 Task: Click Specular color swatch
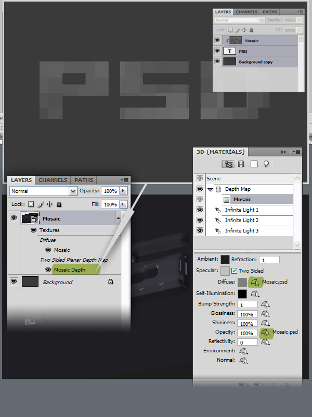pyautogui.click(x=225, y=271)
